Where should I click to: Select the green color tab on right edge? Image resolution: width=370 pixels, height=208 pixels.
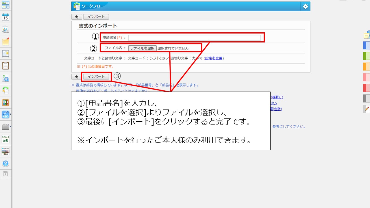click(x=367, y=56)
